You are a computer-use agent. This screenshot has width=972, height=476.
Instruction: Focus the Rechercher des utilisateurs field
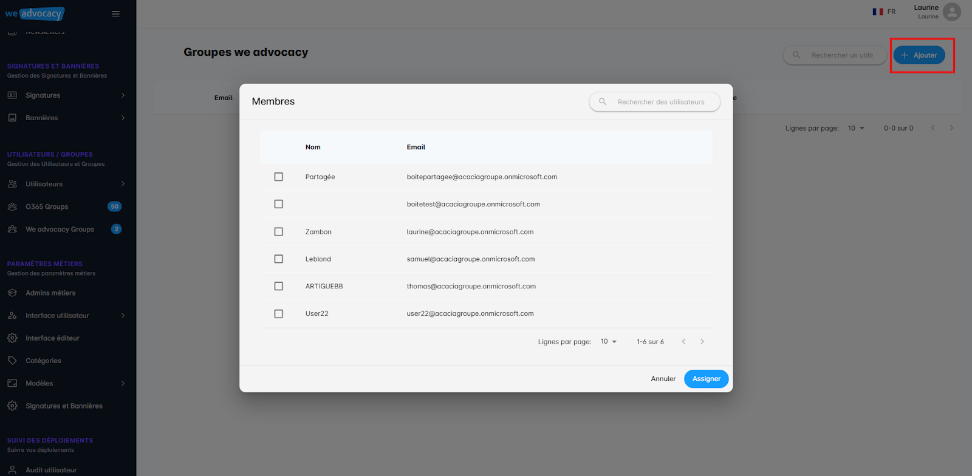pos(655,102)
